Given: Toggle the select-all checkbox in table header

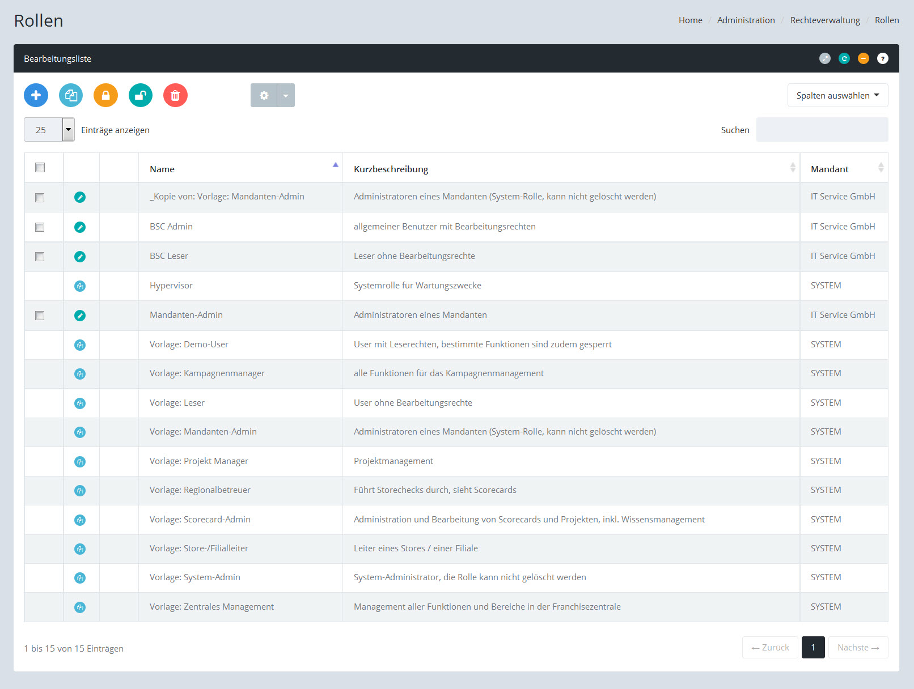Looking at the screenshot, I should tap(40, 167).
